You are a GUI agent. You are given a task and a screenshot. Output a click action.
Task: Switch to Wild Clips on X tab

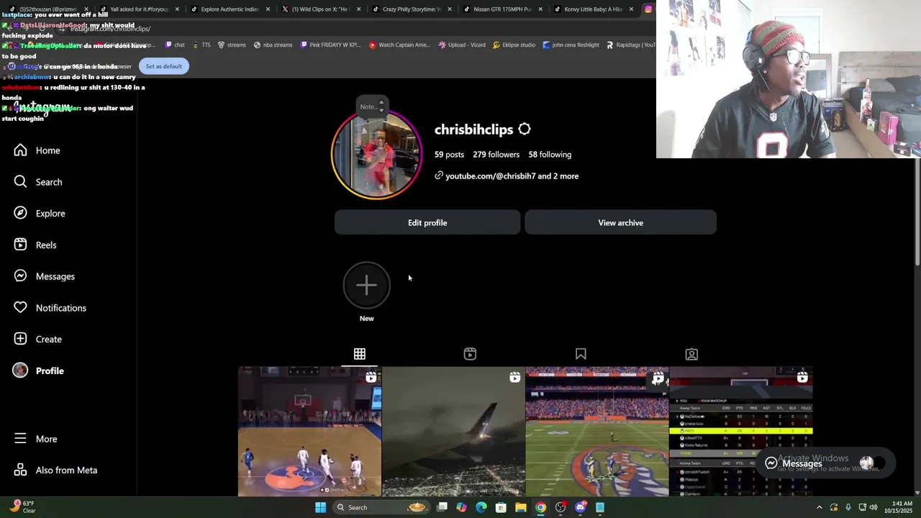pos(319,9)
